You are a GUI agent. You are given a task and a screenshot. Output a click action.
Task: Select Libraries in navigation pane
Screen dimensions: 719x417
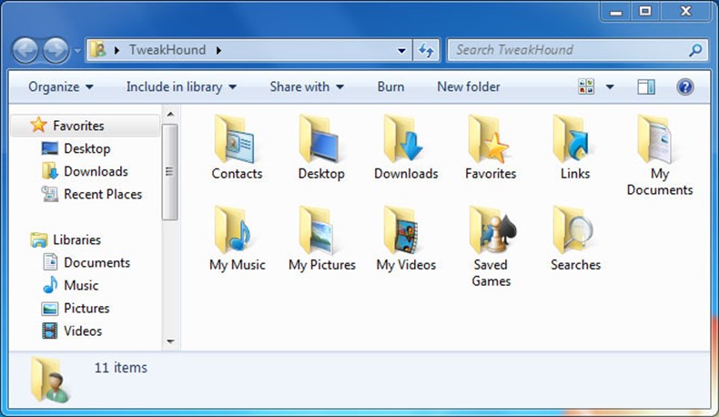click(66, 239)
